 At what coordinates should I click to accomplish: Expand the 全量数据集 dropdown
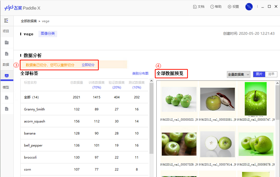tap(238, 74)
